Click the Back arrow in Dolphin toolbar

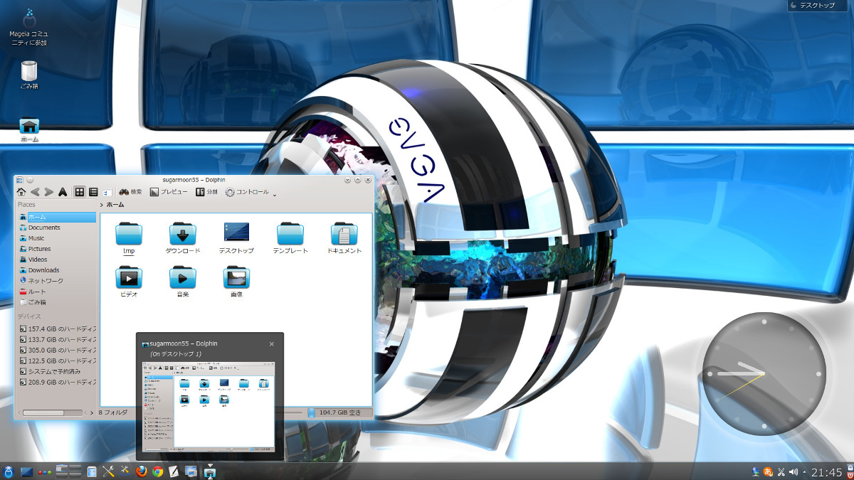[x=34, y=191]
